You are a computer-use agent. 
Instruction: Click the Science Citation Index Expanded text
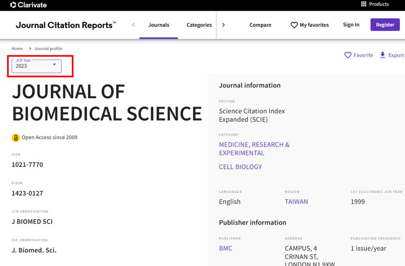tap(252, 115)
